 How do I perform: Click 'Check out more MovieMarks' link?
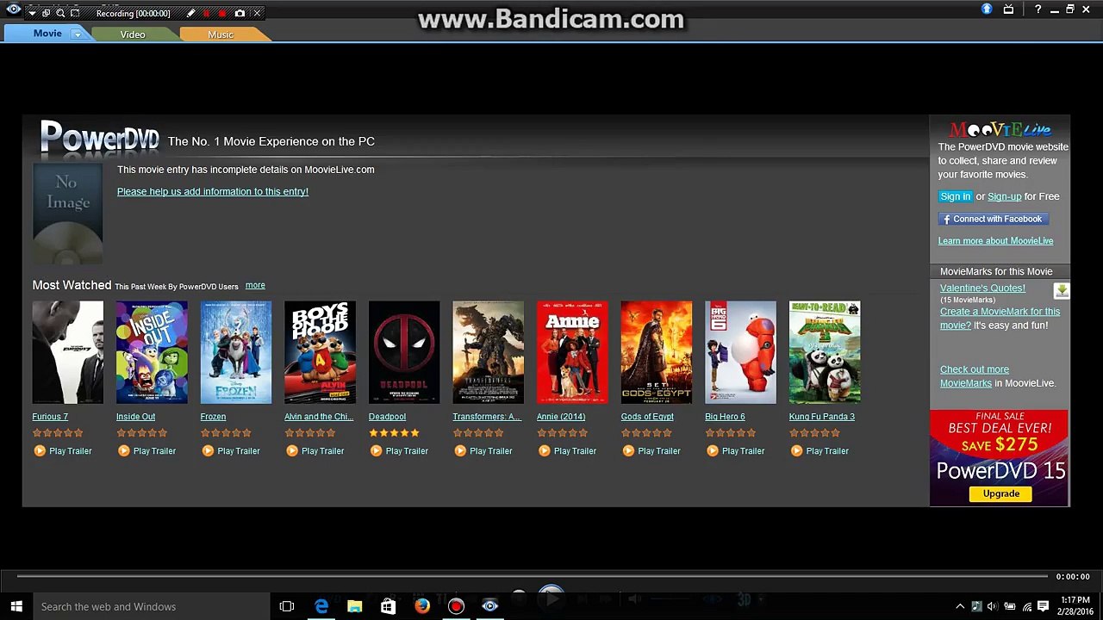(974, 376)
